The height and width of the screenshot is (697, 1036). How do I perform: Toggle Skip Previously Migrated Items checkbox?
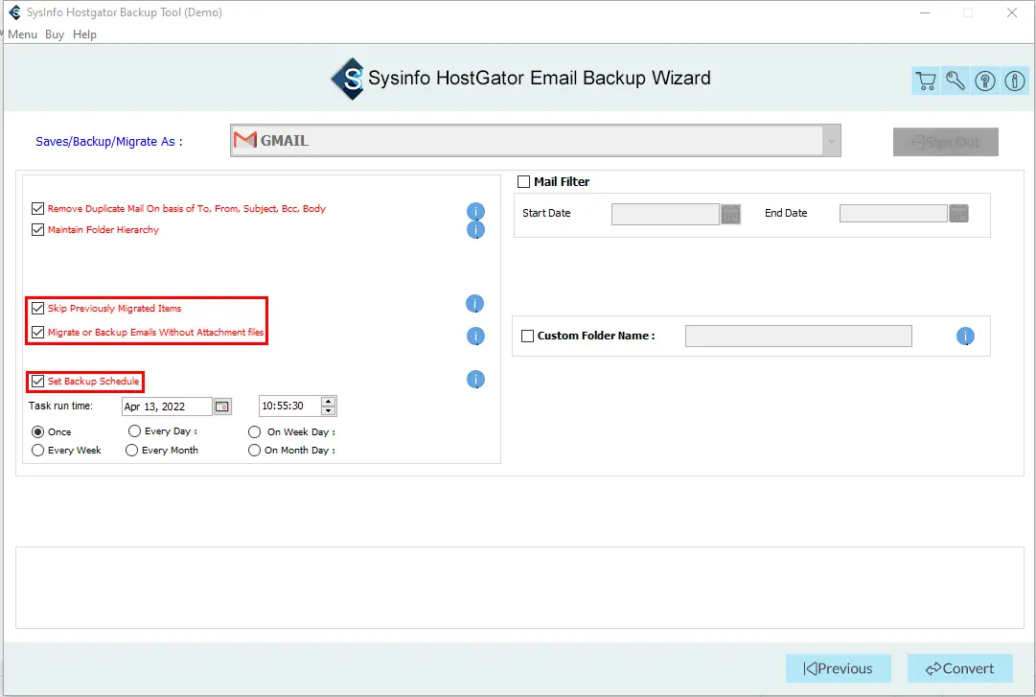(x=37, y=309)
